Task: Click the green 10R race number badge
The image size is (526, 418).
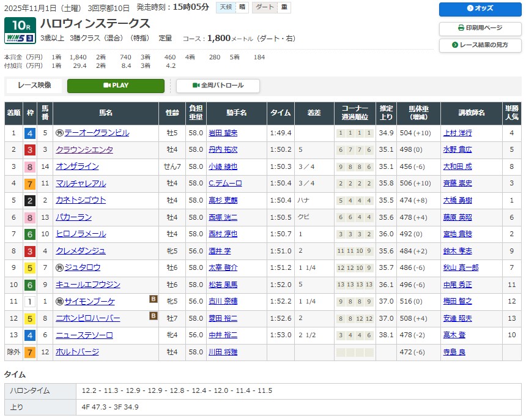Action: 20,26
